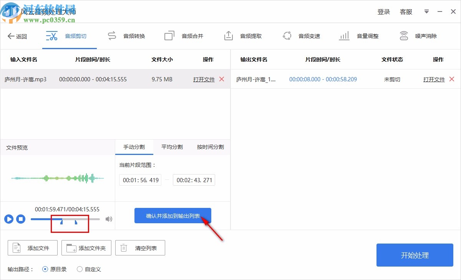Click the 返回 back arrow
Viewport: 461px width, 280px height.
coord(17,36)
